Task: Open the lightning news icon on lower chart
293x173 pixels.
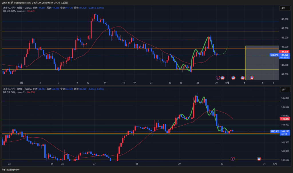Action: (233, 158)
